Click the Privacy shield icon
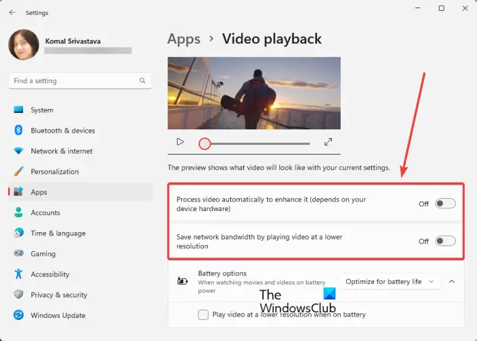Viewport: 477px width, 341px height. tap(18, 294)
